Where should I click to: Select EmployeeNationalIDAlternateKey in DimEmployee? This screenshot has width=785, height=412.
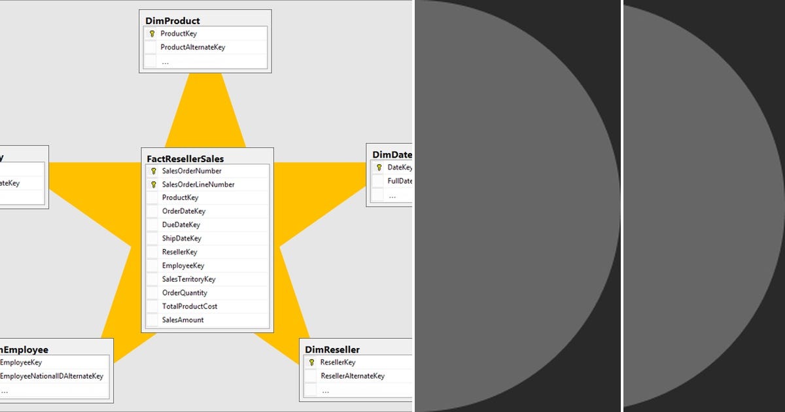[x=52, y=376]
